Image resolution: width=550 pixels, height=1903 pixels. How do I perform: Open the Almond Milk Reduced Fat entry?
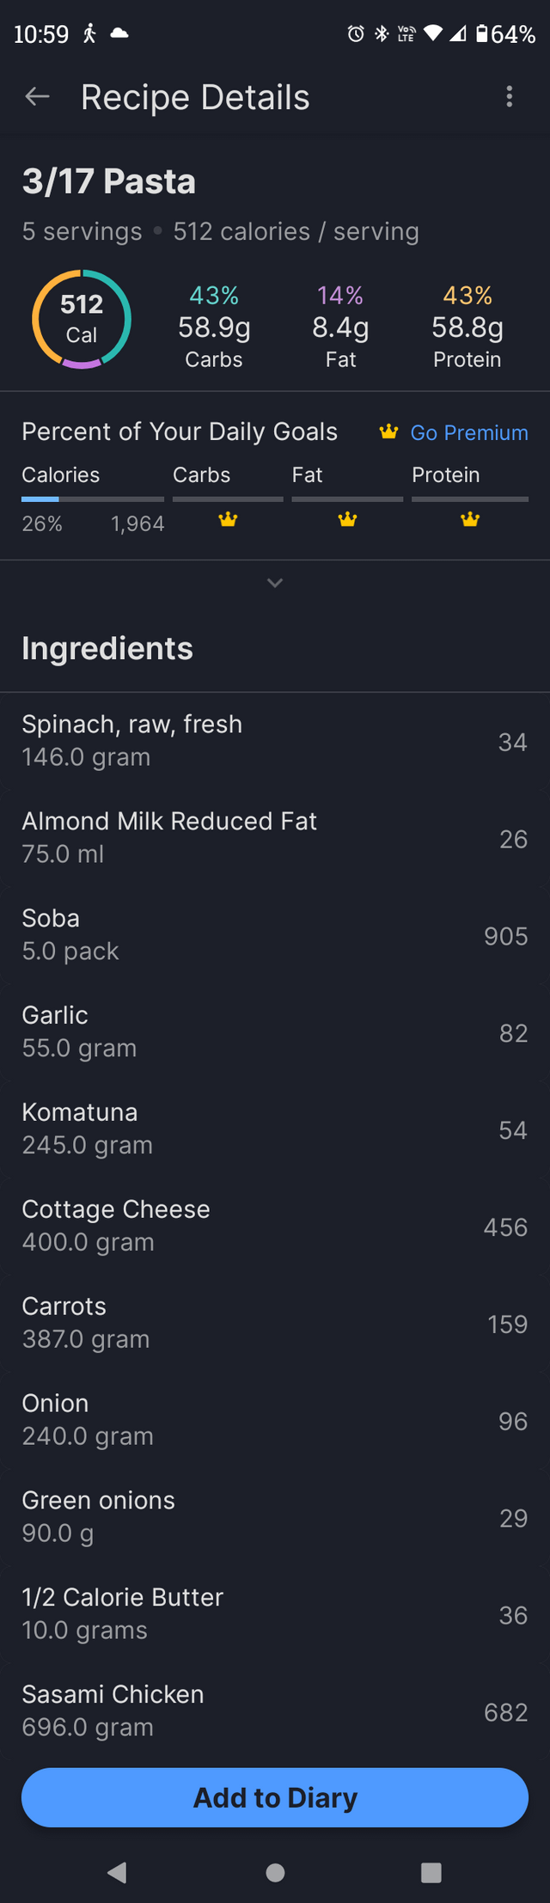(x=275, y=838)
